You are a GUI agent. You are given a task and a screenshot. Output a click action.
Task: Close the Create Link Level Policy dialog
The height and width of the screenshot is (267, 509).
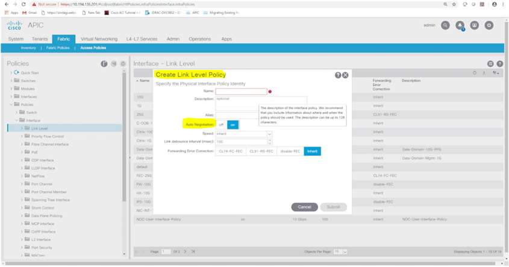345,75
